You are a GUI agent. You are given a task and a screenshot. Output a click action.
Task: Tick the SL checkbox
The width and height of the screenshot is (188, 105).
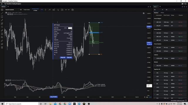click(71, 55)
